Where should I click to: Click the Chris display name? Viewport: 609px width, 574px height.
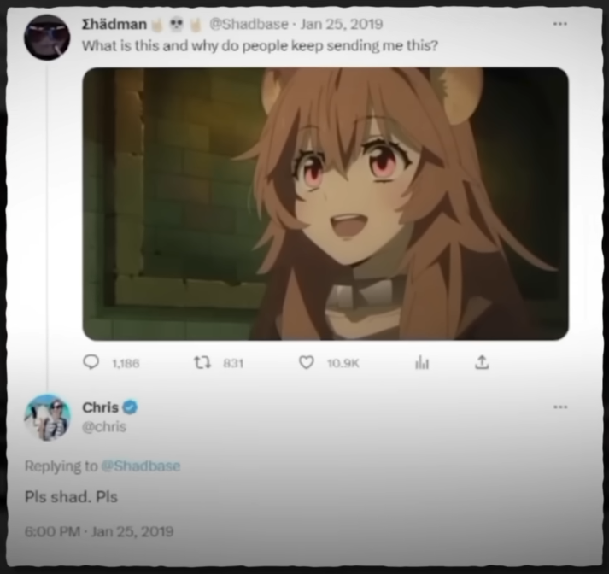coord(100,407)
